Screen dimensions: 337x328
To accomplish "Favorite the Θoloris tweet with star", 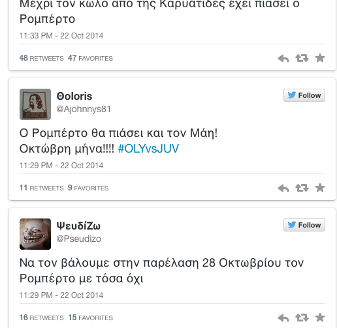I will [x=320, y=188].
